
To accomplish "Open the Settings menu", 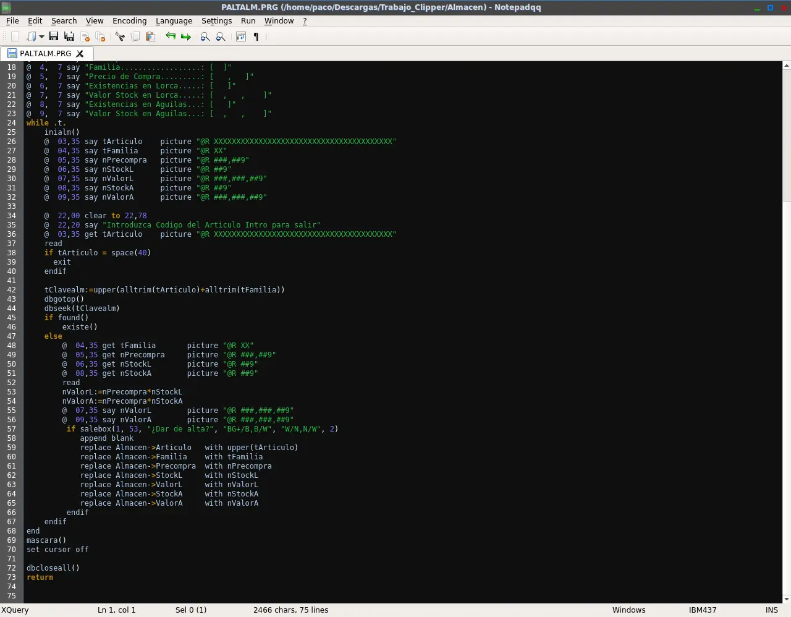I will (216, 20).
